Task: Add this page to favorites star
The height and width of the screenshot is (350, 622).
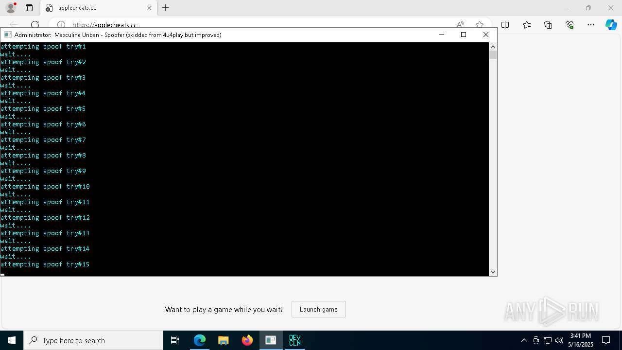Action: tap(480, 25)
